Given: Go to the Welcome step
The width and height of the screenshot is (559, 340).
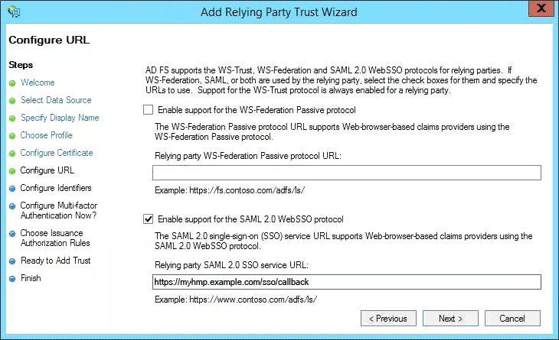Looking at the screenshot, I should (38, 83).
